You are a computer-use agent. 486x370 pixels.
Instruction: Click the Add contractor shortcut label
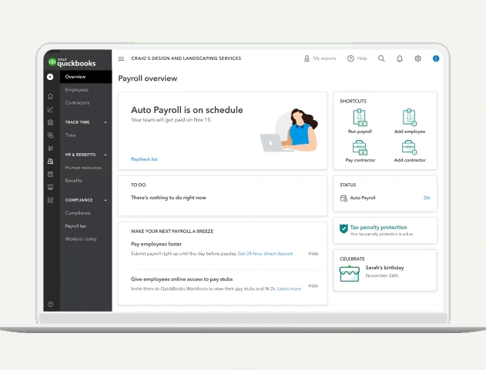pyautogui.click(x=410, y=160)
